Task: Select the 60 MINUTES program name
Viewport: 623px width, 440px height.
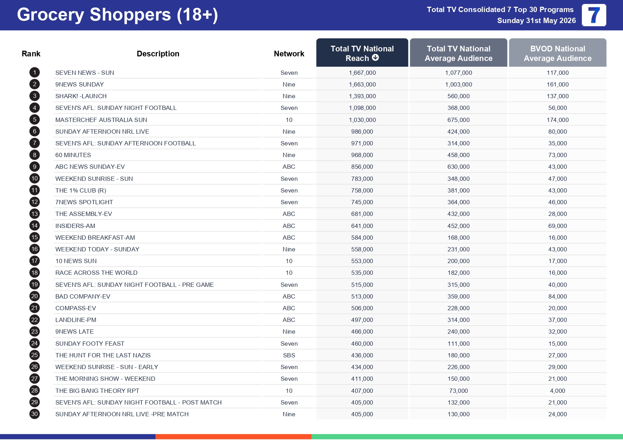Action: tap(73, 155)
